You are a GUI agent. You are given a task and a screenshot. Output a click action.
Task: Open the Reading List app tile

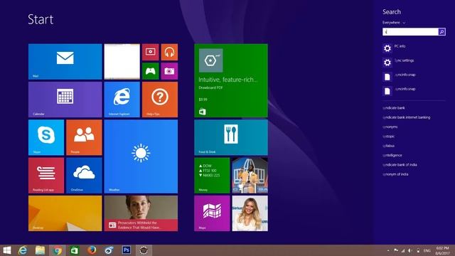tap(46, 176)
